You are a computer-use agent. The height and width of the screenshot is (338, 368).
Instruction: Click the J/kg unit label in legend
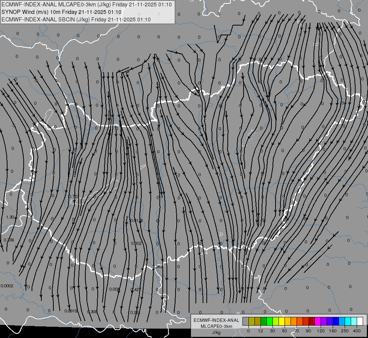click(217, 332)
